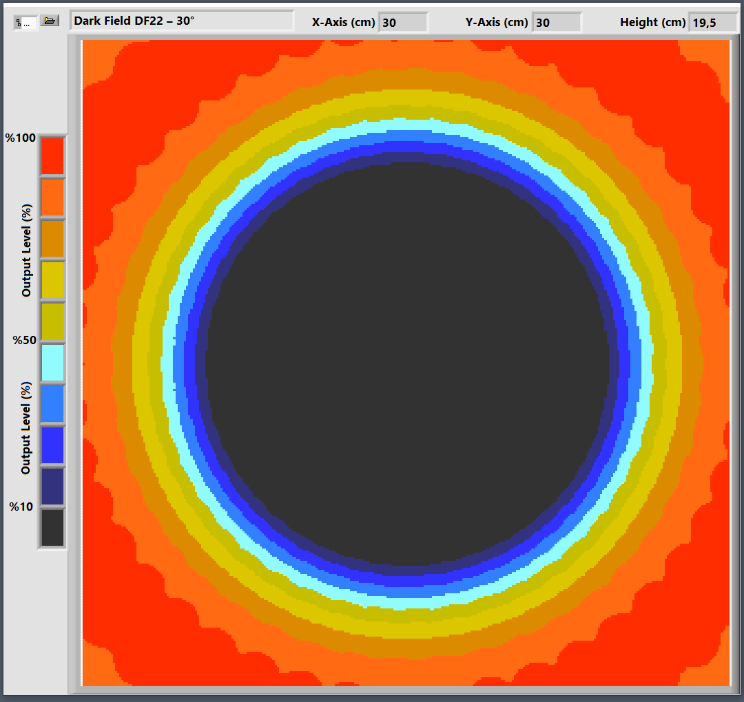The width and height of the screenshot is (744, 702).
Task: Pick the yellow legend swatch
Action: [x=52, y=279]
